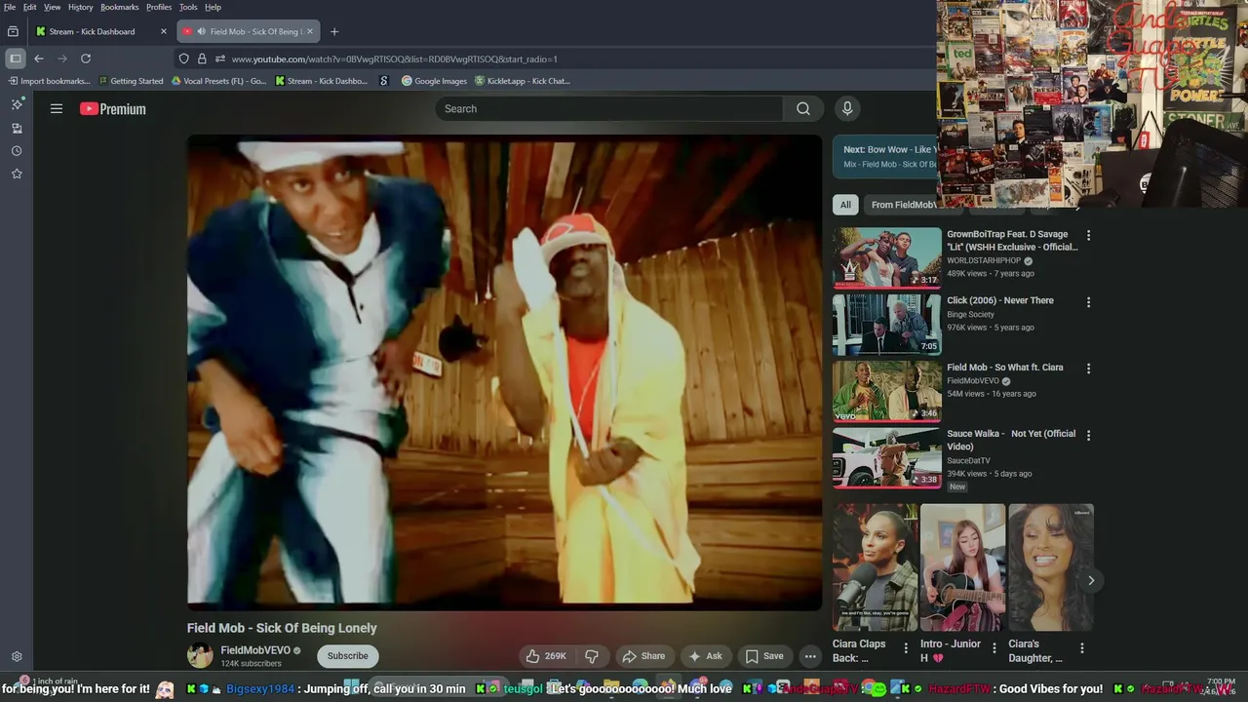Open the Profiles menu
The width and height of the screenshot is (1248, 702).
coord(159,7)
